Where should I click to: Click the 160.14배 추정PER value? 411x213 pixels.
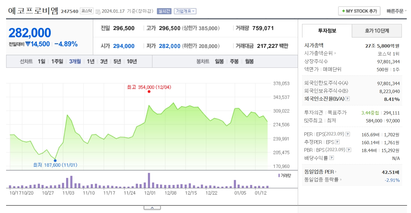click(x=371, y=142)
